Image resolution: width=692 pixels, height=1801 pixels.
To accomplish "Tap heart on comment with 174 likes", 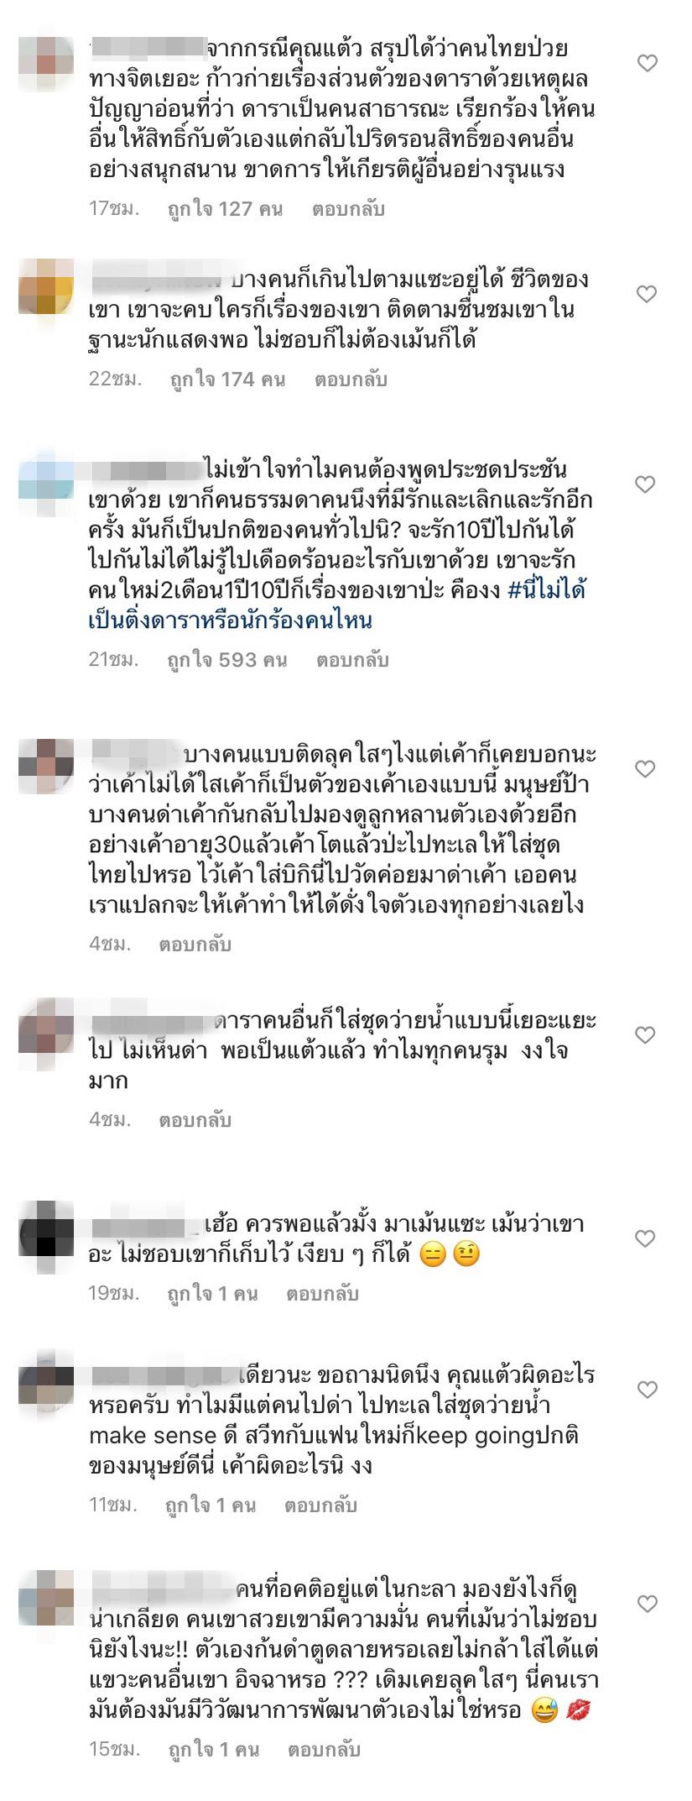I will pyautogui.click(x=647, y=294).
